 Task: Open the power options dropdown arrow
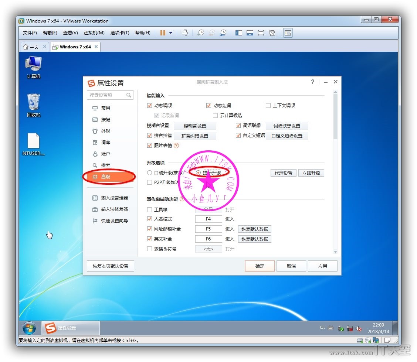tap(170, 33)
